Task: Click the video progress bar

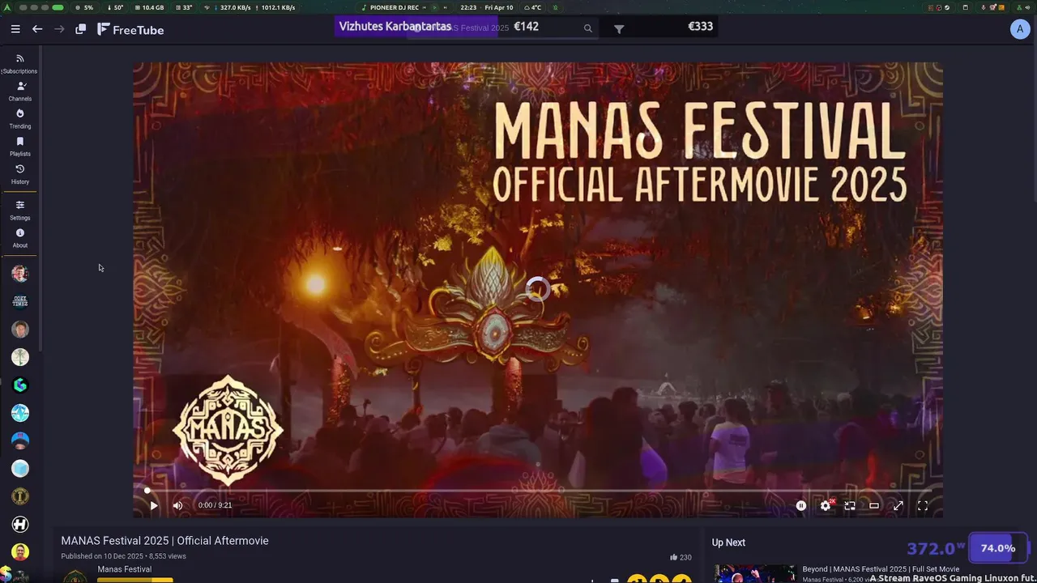Action: pos(538,490)
